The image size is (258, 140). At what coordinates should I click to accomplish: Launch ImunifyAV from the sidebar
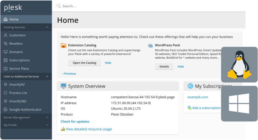click(x=16, y=84)
